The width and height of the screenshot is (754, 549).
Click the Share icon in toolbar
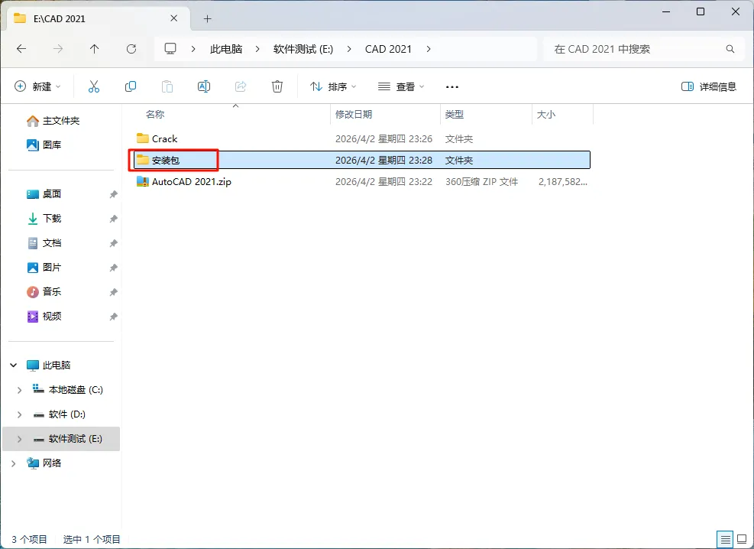[241, 86]
